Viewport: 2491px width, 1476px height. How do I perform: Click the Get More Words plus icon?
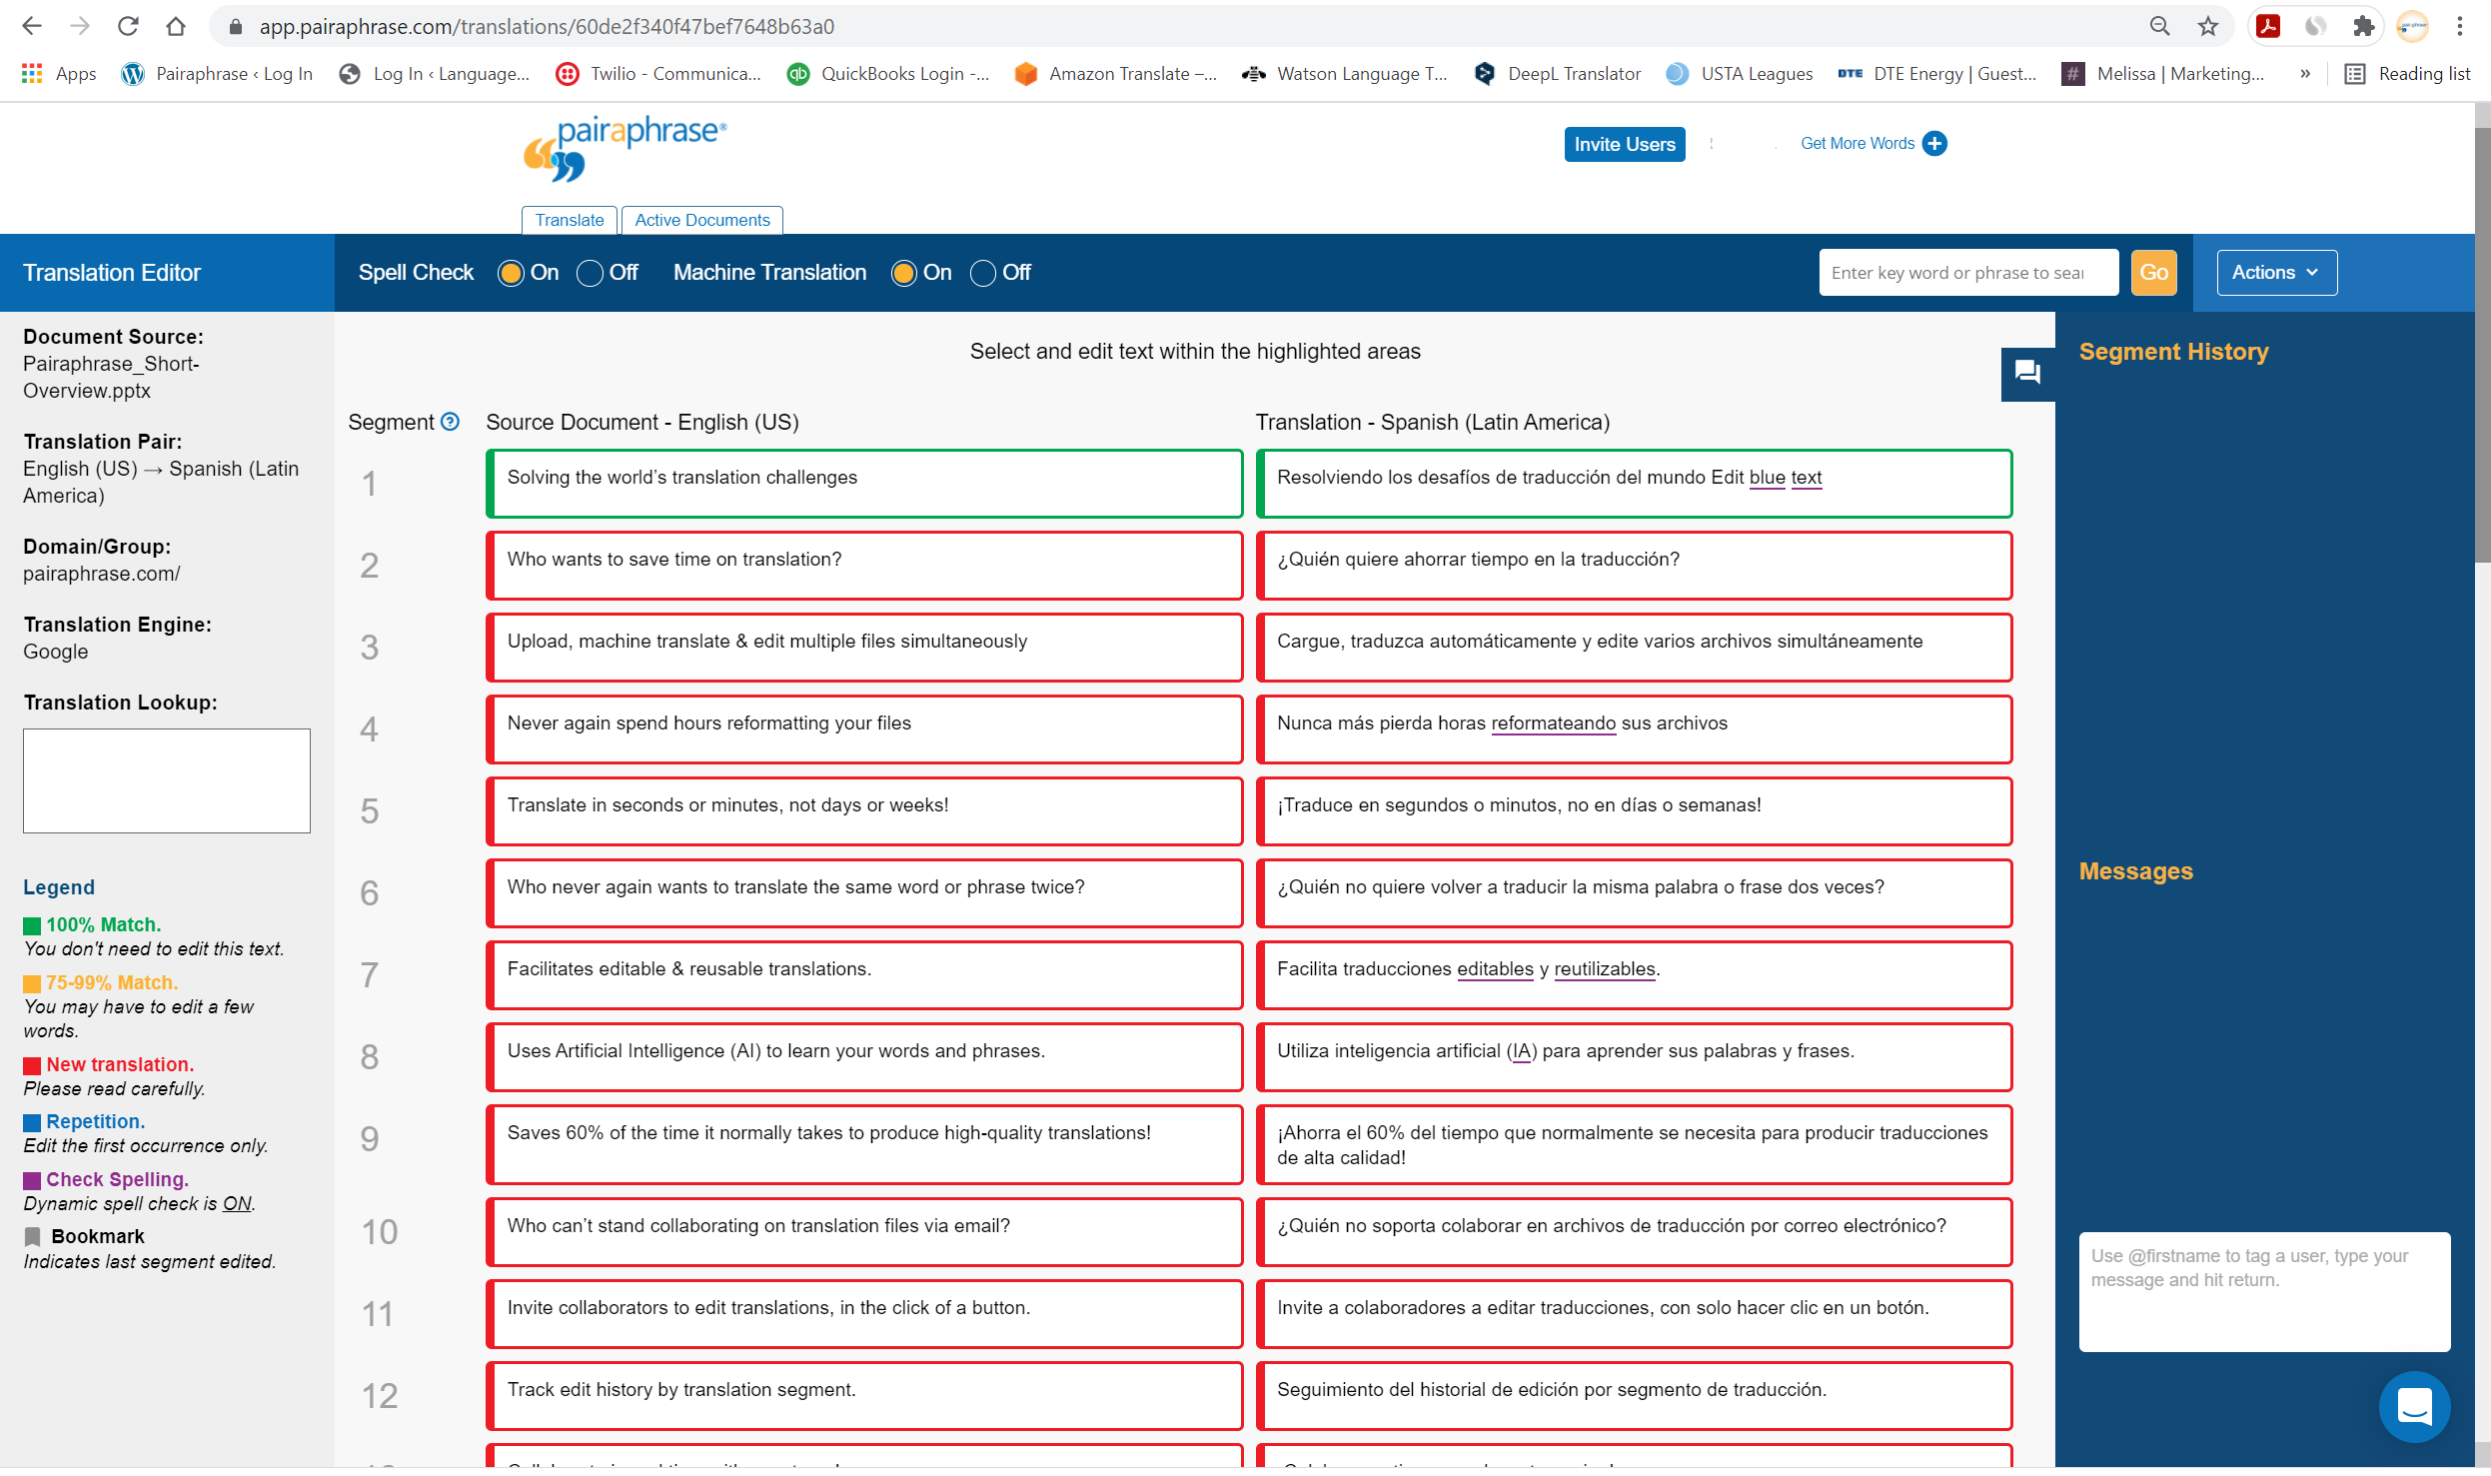tap(1934, 144)
